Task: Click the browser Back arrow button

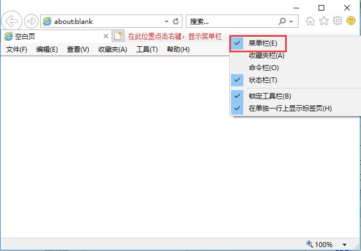Action: 11,21
